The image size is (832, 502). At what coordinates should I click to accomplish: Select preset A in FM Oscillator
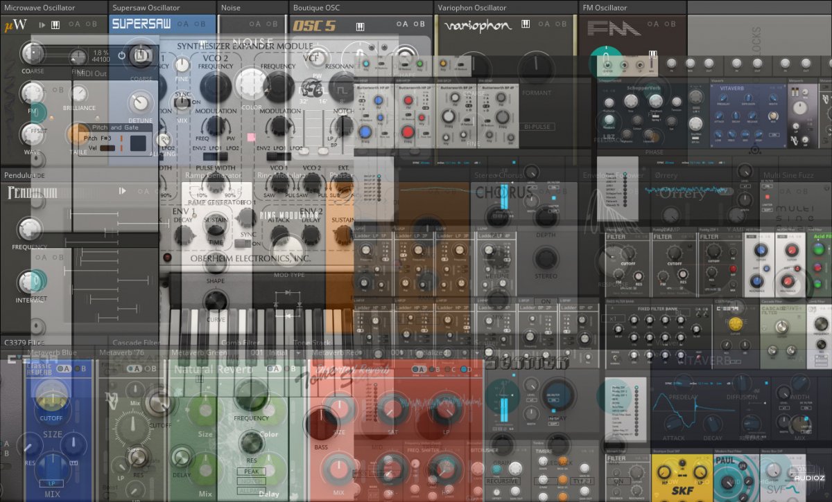(x=652, y=24)
